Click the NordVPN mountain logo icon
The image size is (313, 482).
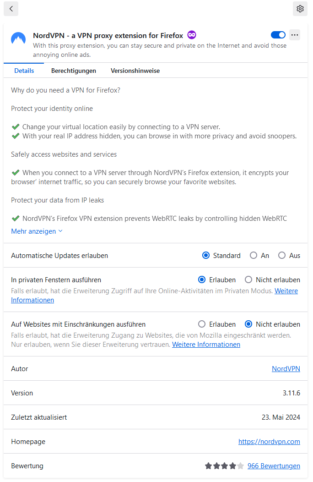pyautogui.click(x=18, y=38)
